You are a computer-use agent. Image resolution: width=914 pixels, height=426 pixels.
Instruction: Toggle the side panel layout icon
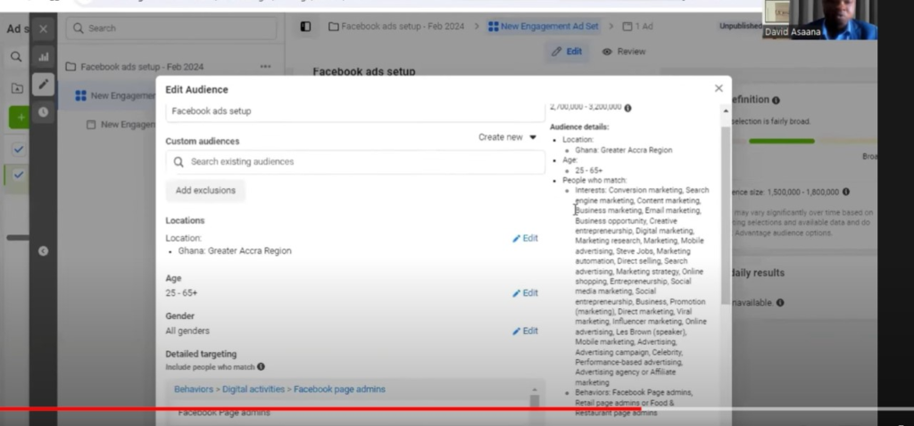point(305,26)
